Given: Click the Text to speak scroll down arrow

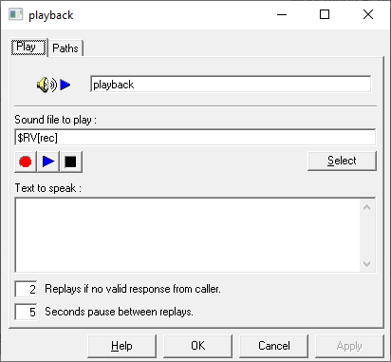Looking at the screenshot, I should [367, 263].
